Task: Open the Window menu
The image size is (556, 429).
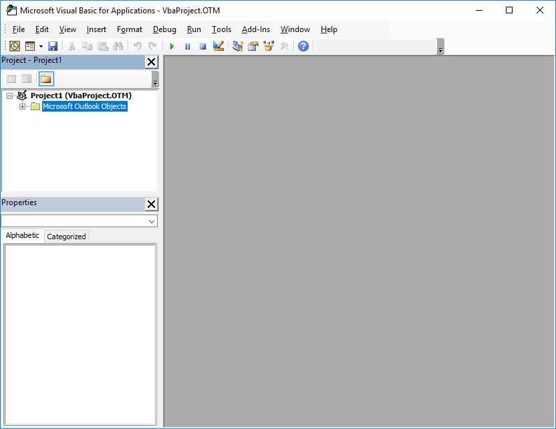Action: [x=295, y=29]
